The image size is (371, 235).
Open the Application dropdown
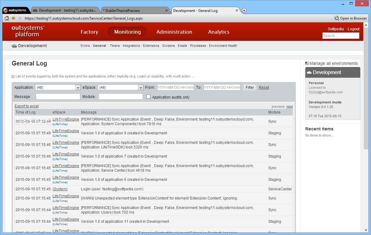(58, 88)
